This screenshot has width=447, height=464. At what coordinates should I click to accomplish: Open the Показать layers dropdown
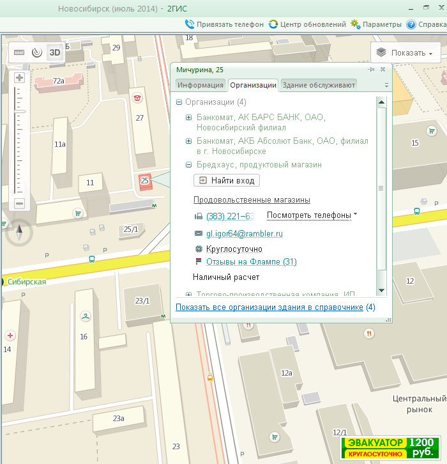tap(405, 53)
